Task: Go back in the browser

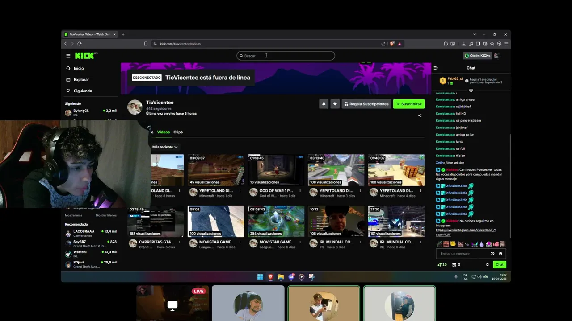Action: pos(66,44)
